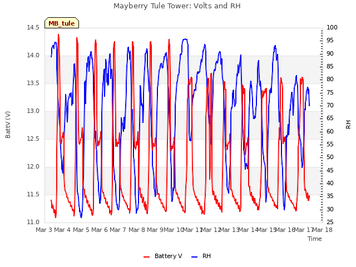Image resolution: width=356 pixels, height=267 pixels.
Task: Click the 14.0 left axis value
Action: 33,56
